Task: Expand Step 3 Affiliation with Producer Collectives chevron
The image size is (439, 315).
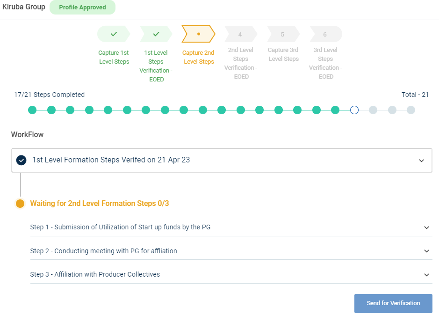Action: (426, 275)
